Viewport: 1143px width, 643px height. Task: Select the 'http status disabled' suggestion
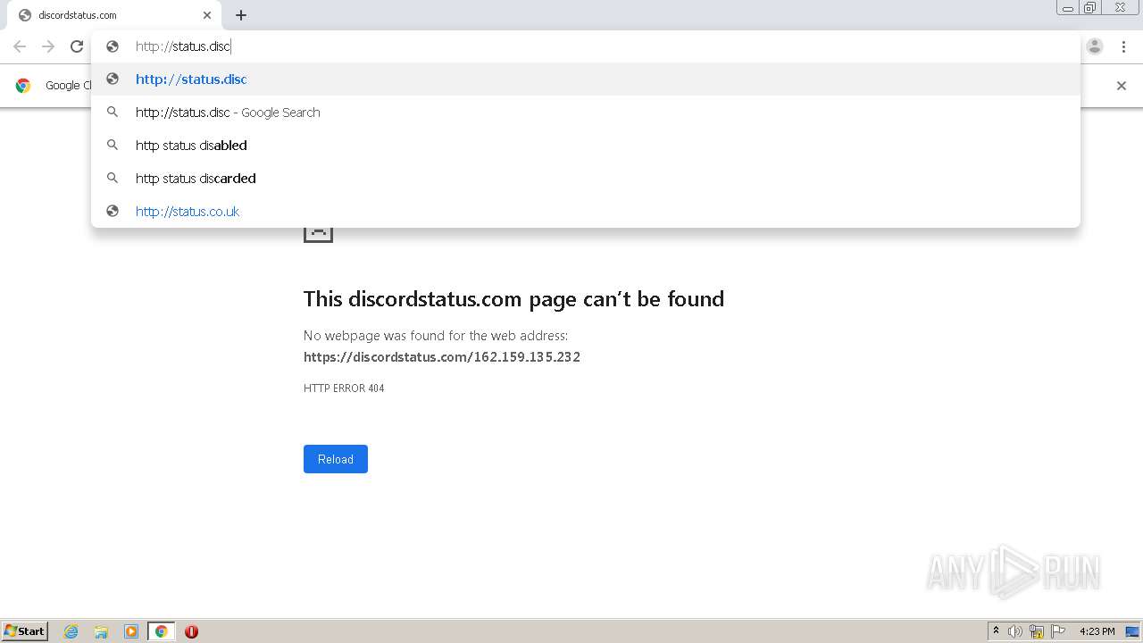pos(586,146)
